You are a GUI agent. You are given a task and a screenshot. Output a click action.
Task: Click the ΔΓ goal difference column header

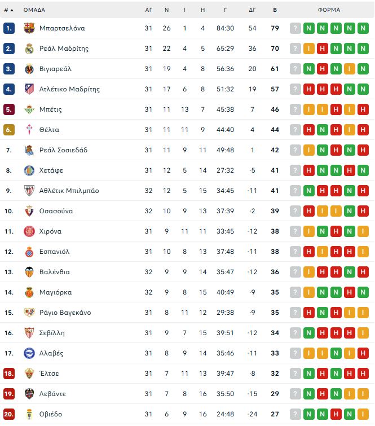click(252, 10)
